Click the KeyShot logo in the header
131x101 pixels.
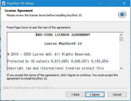click(x=122, y=14)
